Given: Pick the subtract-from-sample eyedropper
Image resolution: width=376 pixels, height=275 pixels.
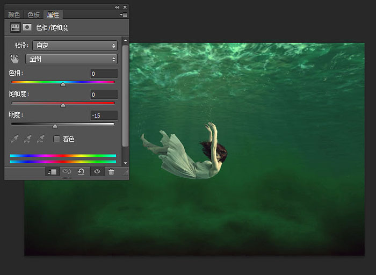Looking at the screenshot, I should [40, 139].
